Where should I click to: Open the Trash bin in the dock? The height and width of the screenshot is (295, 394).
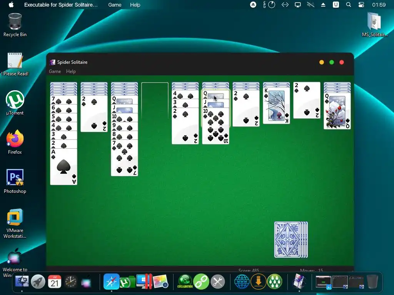pos(372,282)
